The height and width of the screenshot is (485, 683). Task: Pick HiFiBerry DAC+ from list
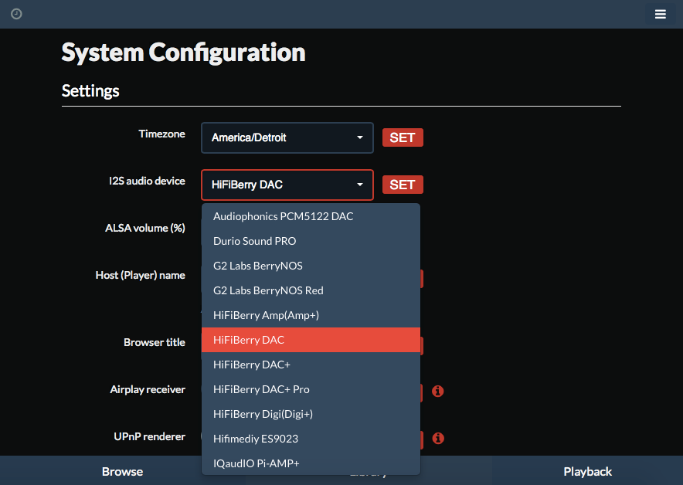311,365
